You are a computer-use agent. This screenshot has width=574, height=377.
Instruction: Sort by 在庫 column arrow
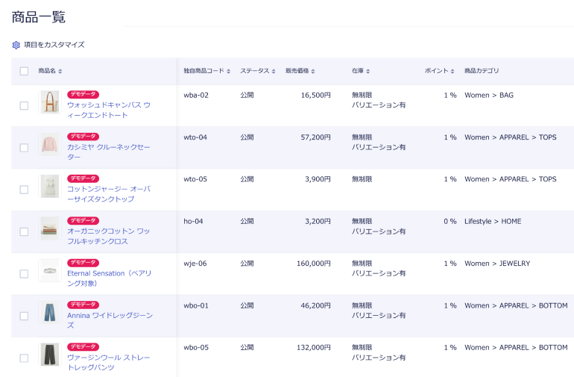[368, 71]
